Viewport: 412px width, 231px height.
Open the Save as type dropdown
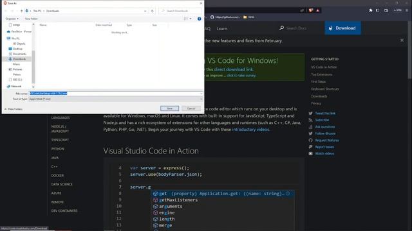[x=116, y=99]
